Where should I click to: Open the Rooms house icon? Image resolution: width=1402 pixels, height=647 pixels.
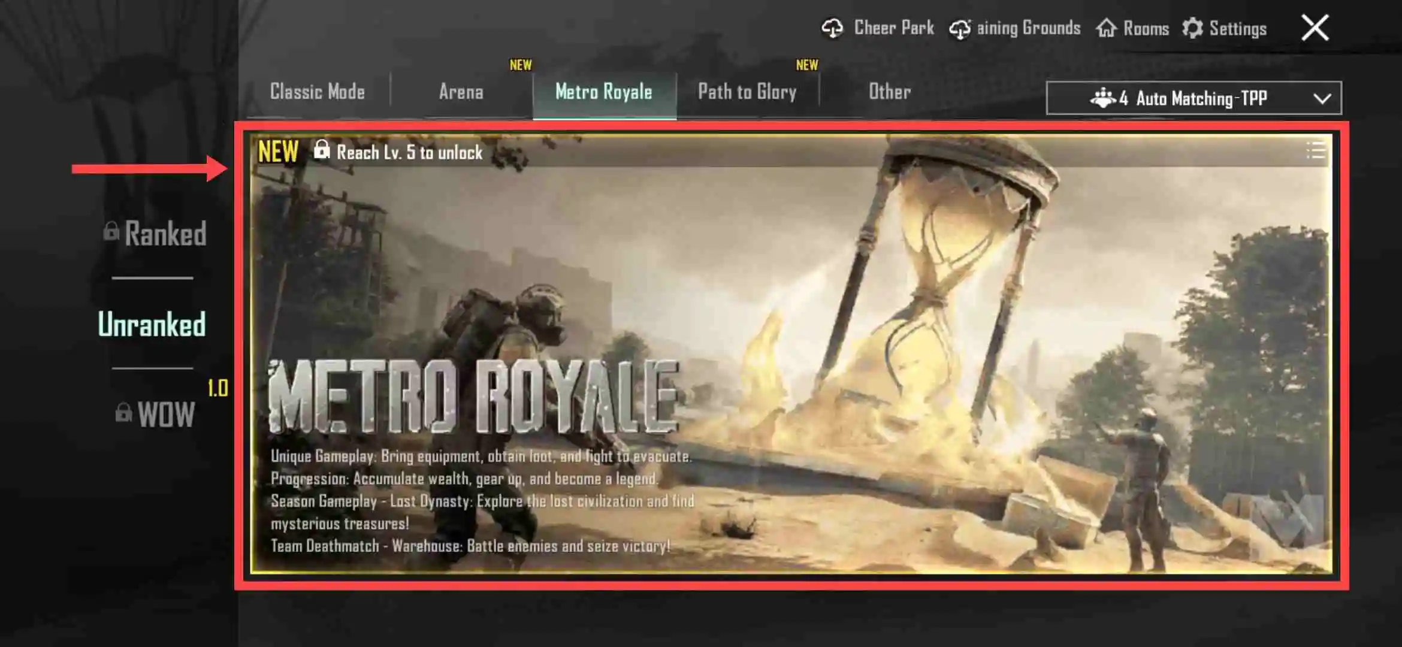click(1107, 28)
